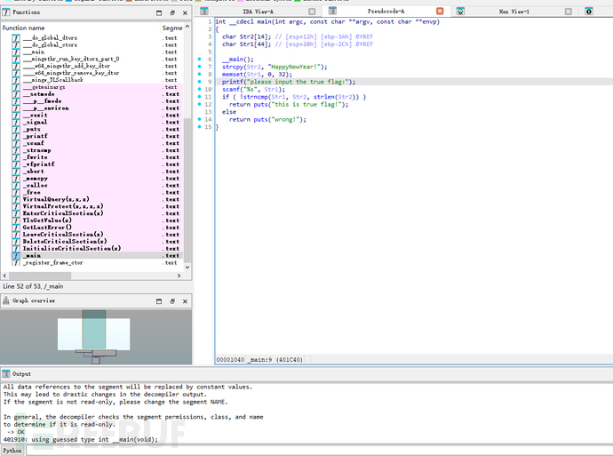Close the Graph overview panel

pos(187,301)
